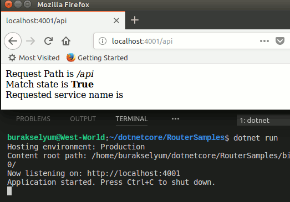Open the Getting Started bookmark
290x202 pixels.
tap(97, 58)
